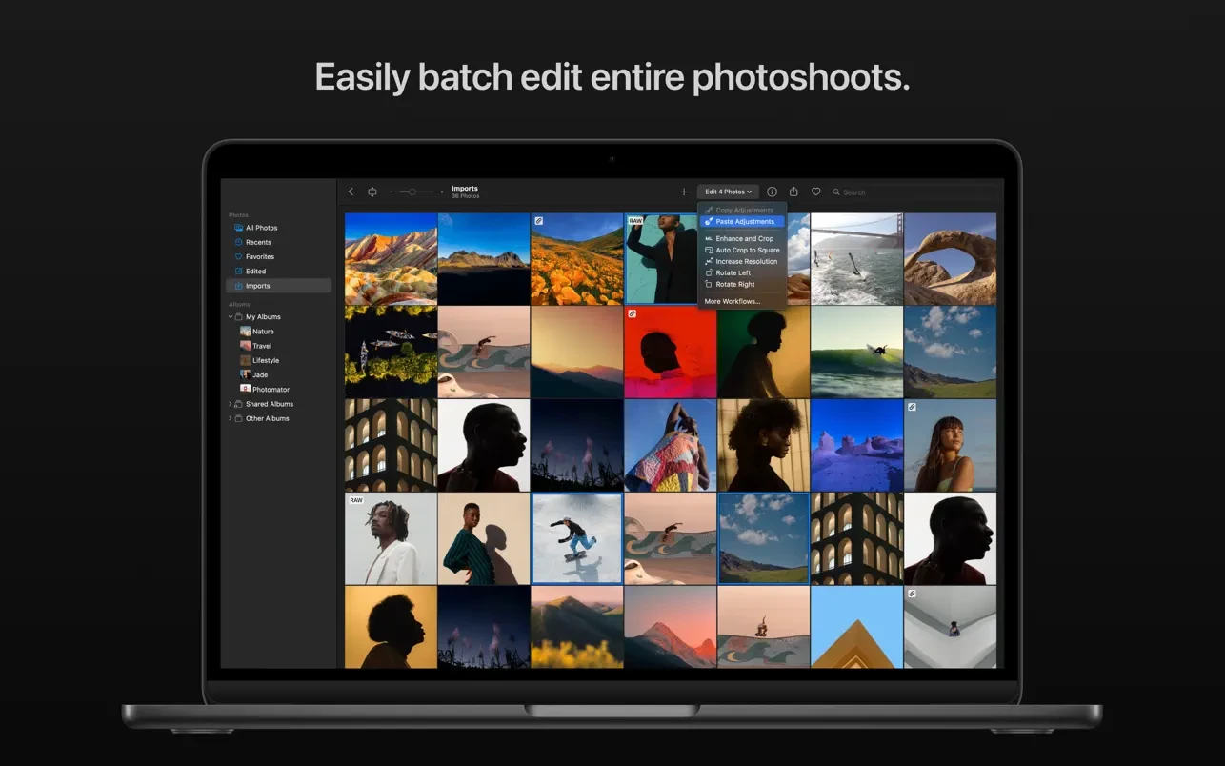Select Enhance and Crop menu item
Screen dimensions: 1225x766
(x=744, y=238)
